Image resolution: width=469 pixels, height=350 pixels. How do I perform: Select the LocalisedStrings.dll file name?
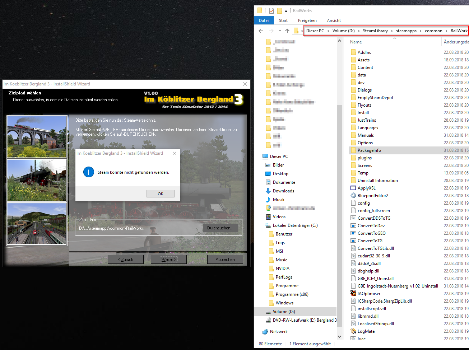coord(376,324)
